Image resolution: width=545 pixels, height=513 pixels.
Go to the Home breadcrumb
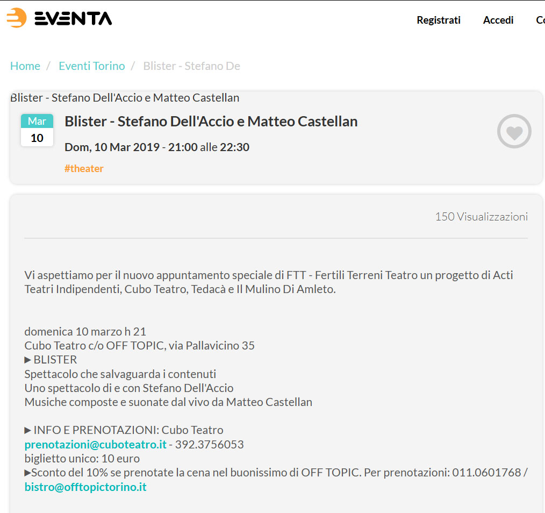tap(25, 66)
